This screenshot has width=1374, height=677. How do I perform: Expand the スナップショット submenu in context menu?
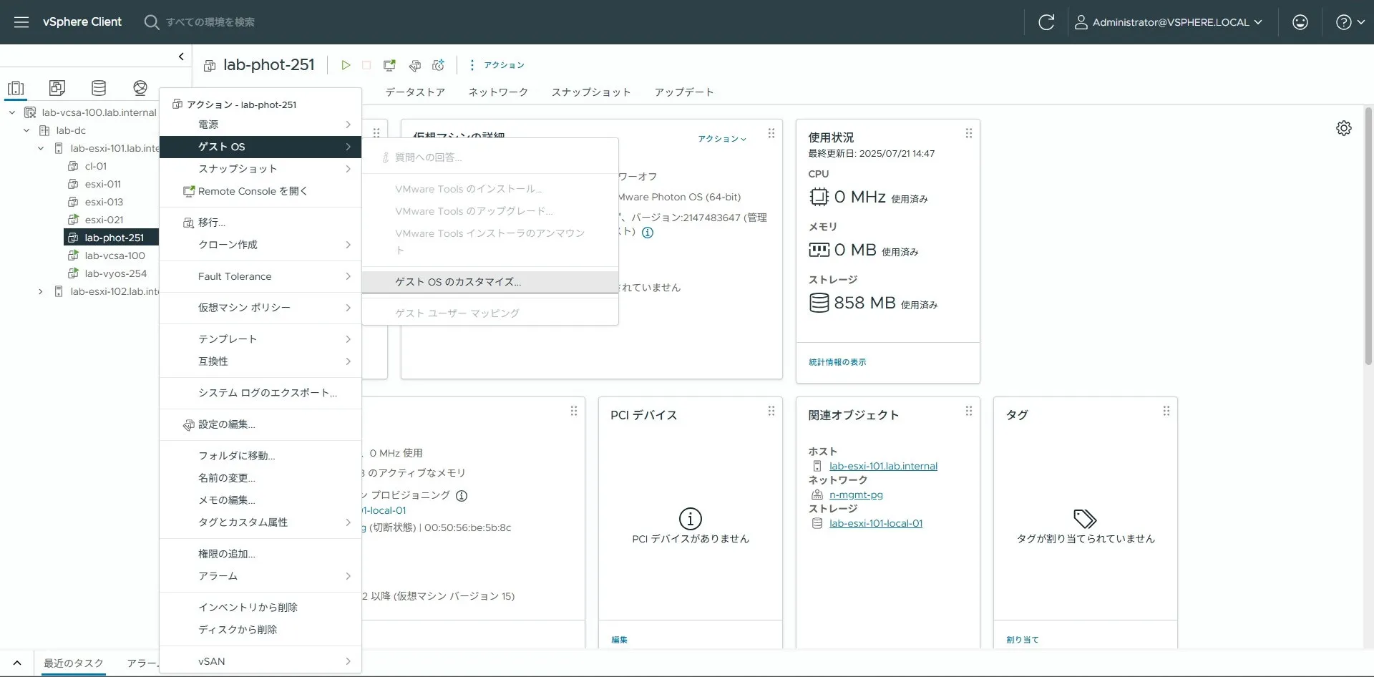tap(260, 169)
